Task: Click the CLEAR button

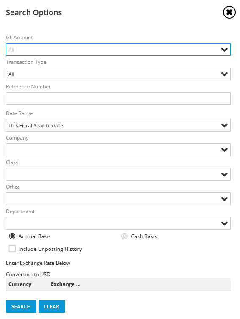Action: 52,306
